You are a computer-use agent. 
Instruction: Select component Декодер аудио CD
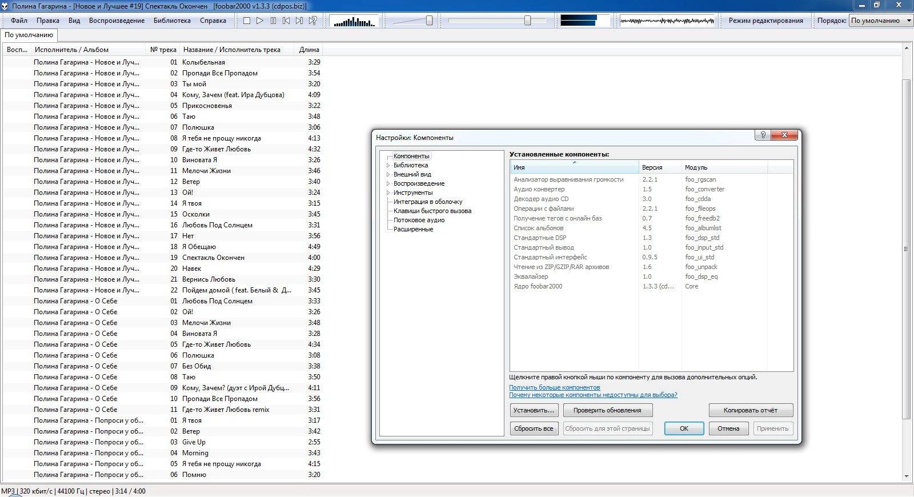tap(651, 199)
